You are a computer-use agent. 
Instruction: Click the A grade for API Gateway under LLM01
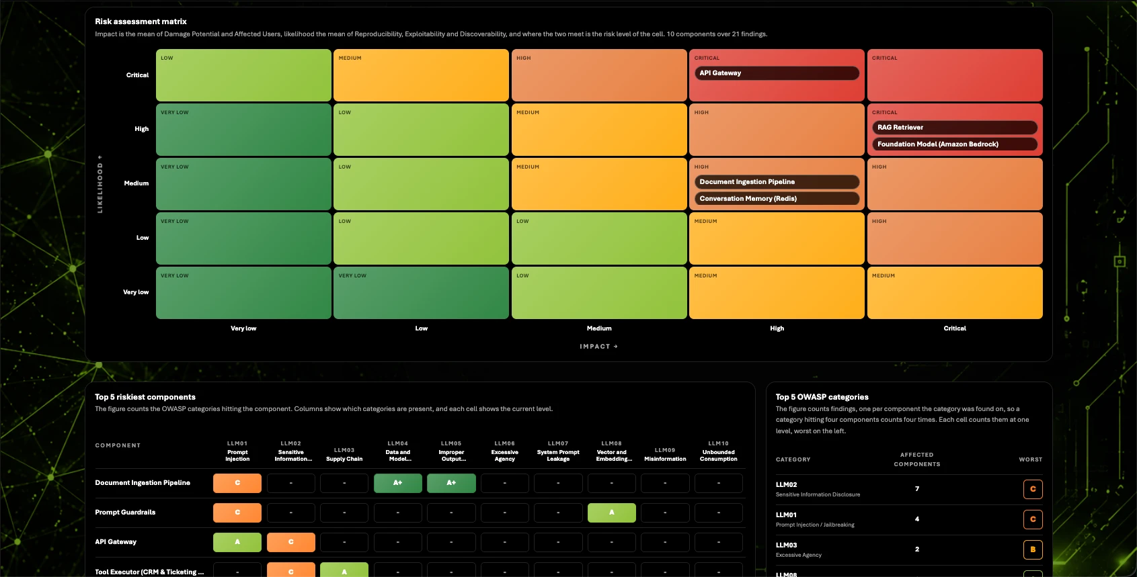[x=237, y=542]
